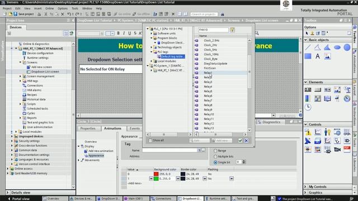The height and width of the screenshot is (201, 358).
Task: Pick the Alarm view control
Action: [308, 132]
